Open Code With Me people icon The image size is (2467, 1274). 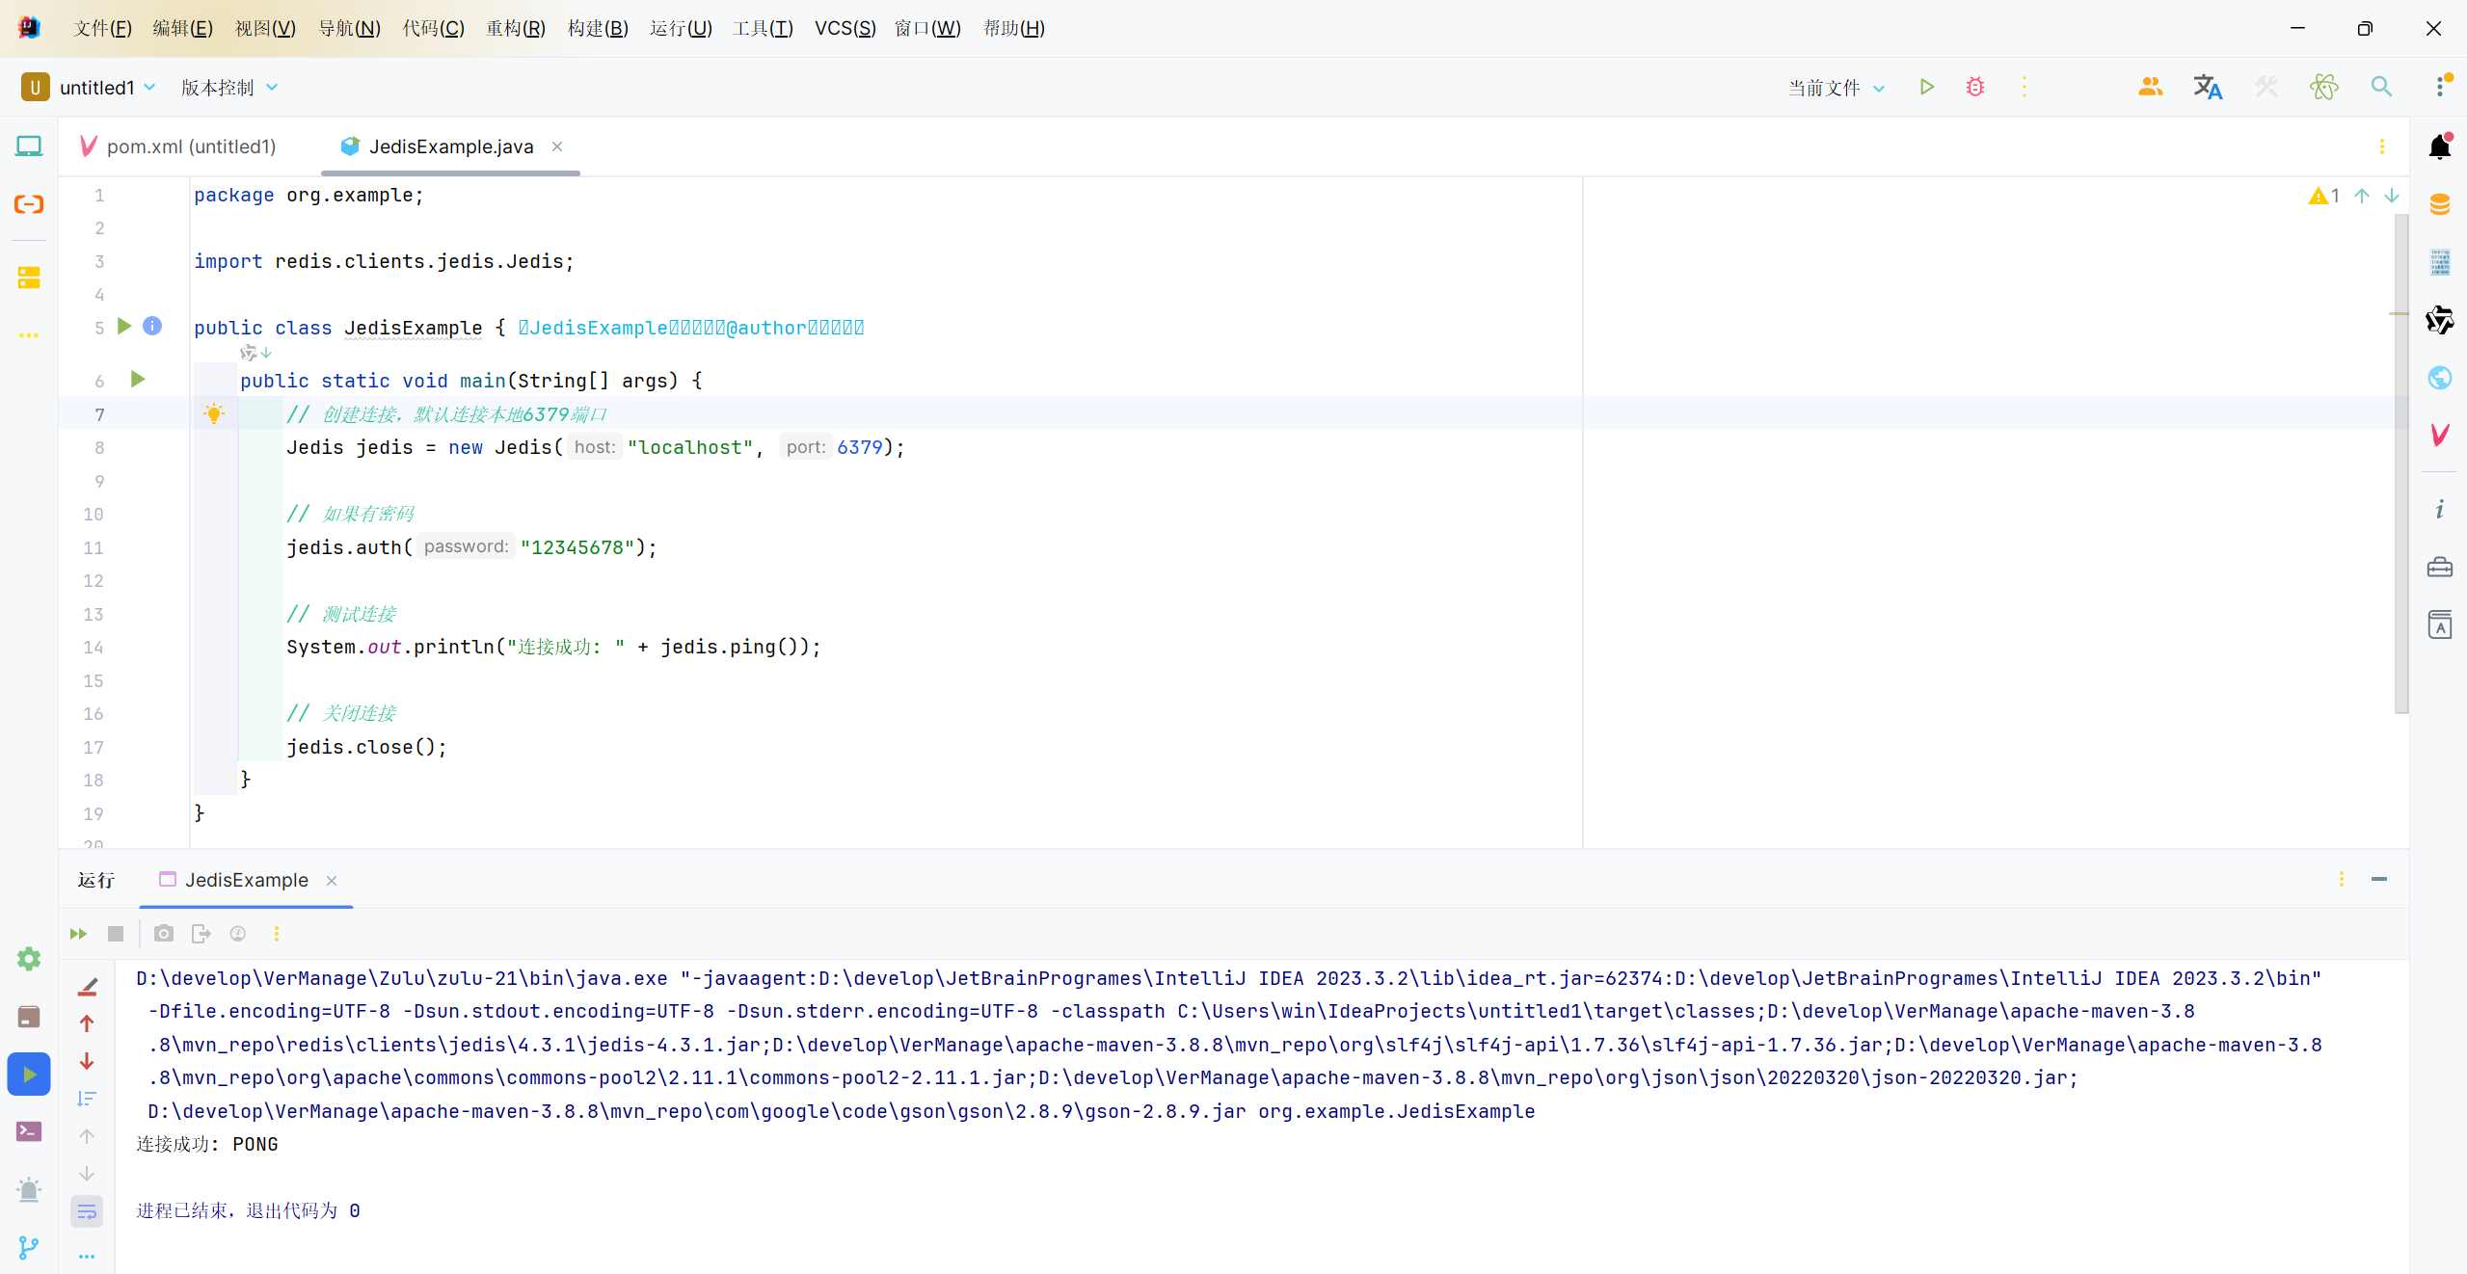tap(2150, 88)
